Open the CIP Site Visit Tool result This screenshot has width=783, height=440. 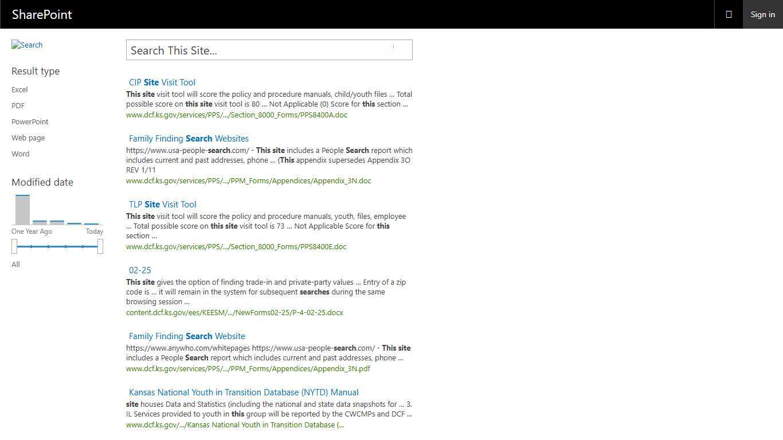click(x=162, y=82)
